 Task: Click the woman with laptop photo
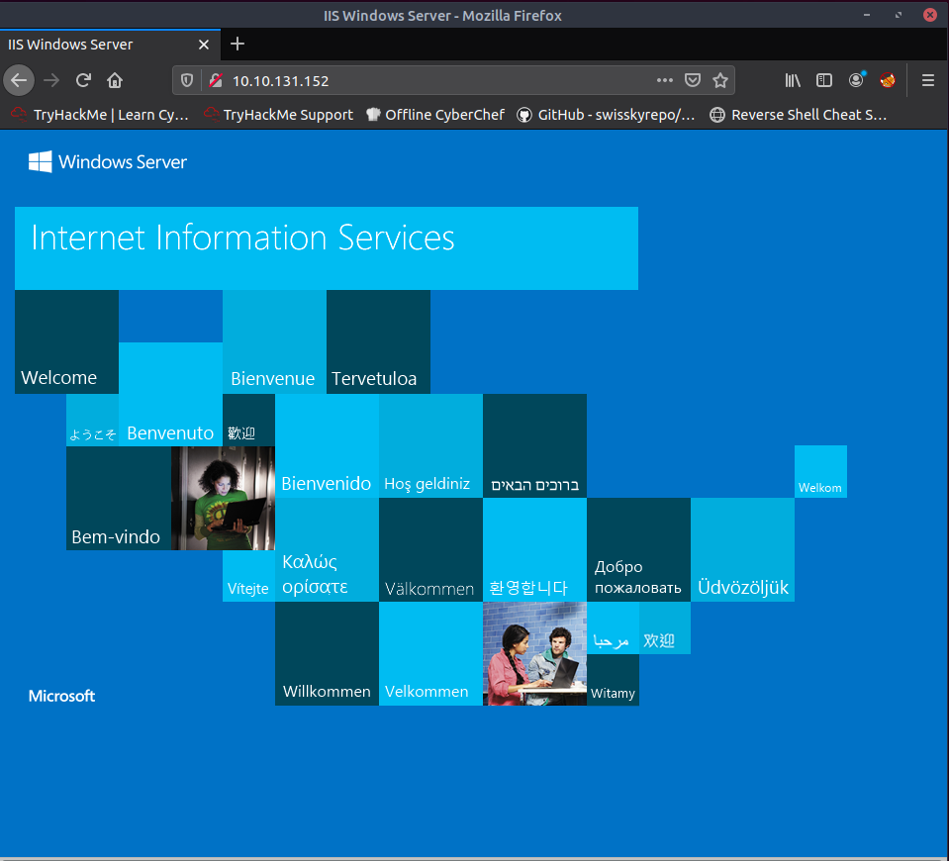tap(224, 499)
